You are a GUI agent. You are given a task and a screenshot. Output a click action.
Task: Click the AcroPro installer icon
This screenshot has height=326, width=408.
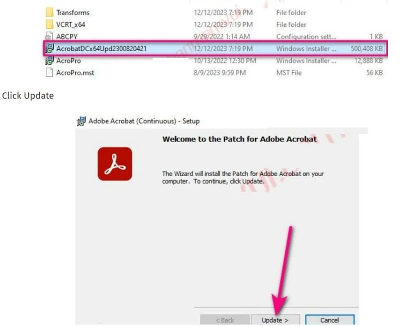point(49,61)
